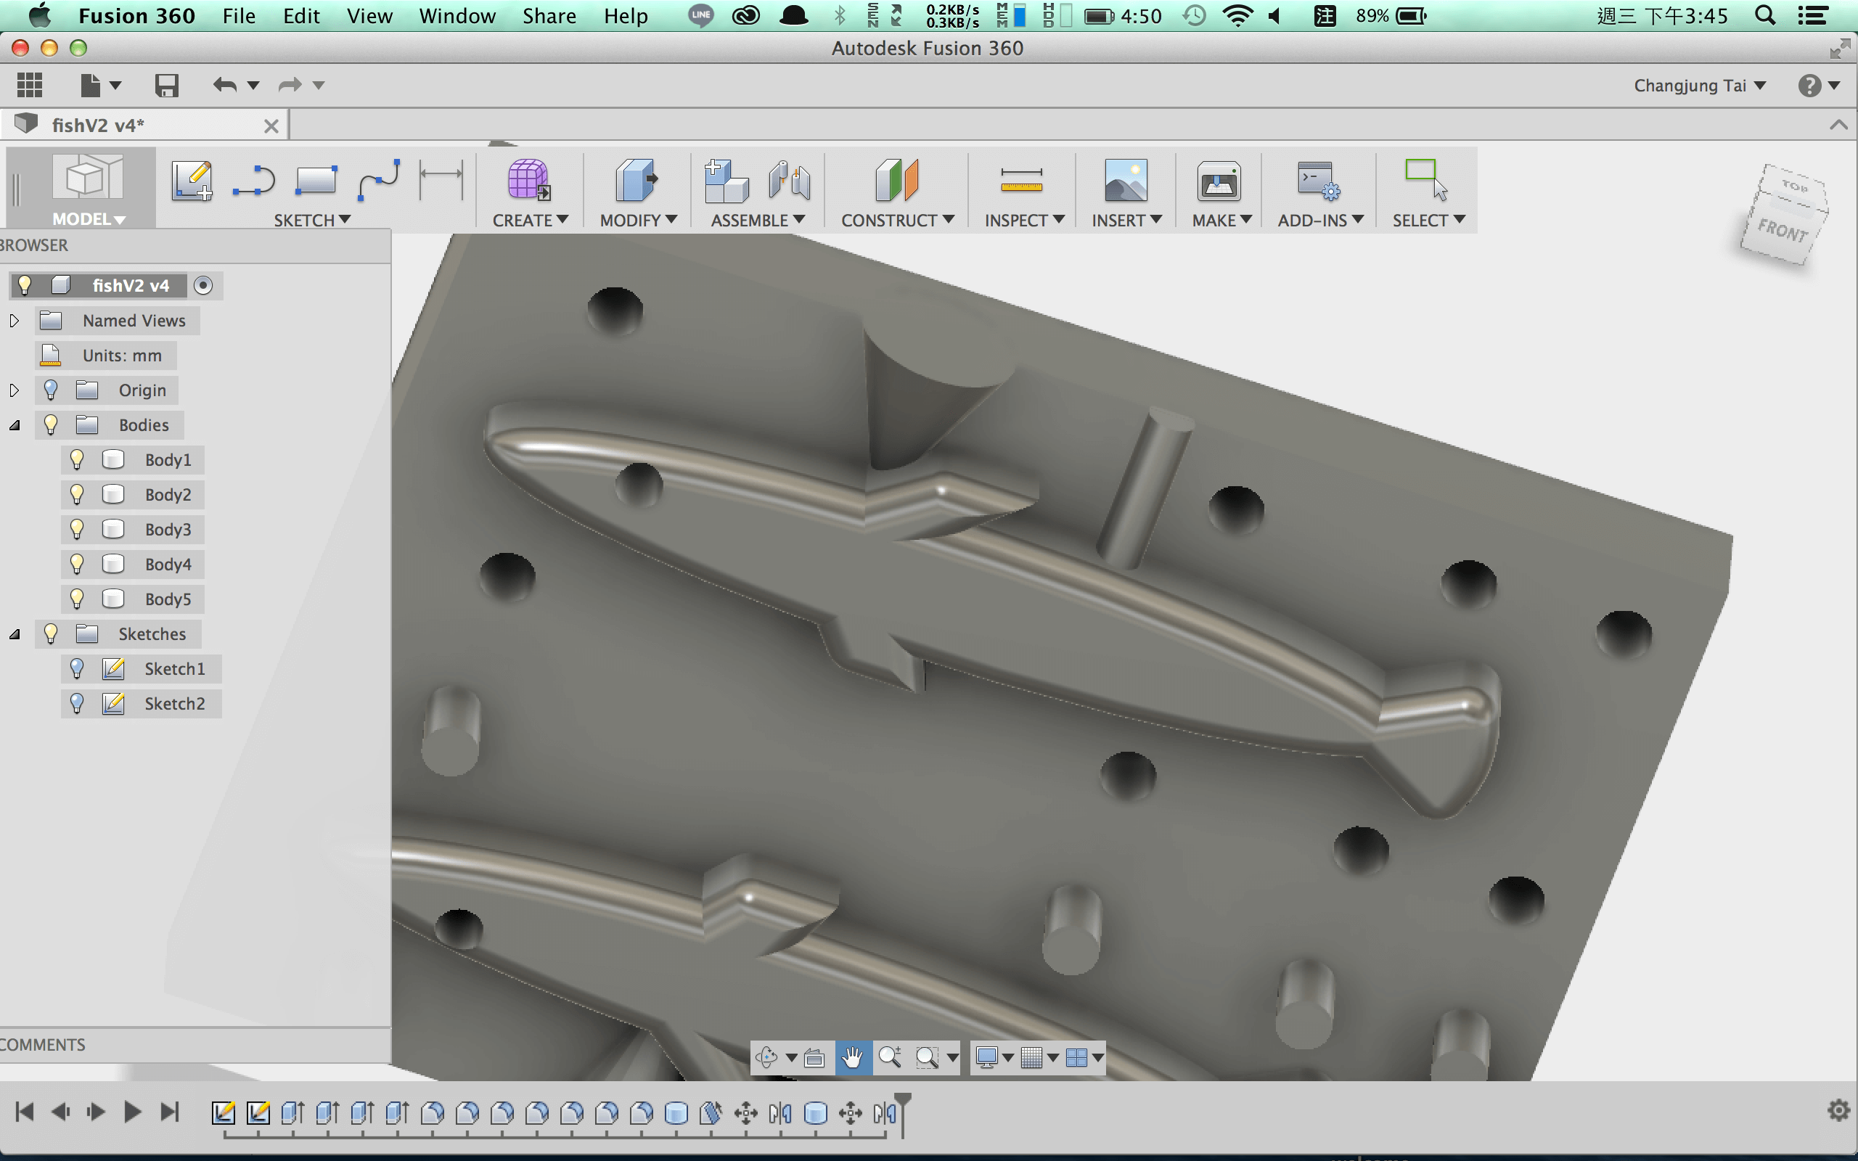Toggle visibility of Origin folder
The height and width of the screenshot is (1161, 1858).
click(51, 390)
